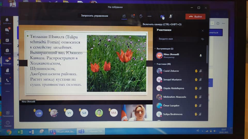Switch to the Teams meeting taskbar button
This screenshot has height=139, width=248.
[91, 132]
